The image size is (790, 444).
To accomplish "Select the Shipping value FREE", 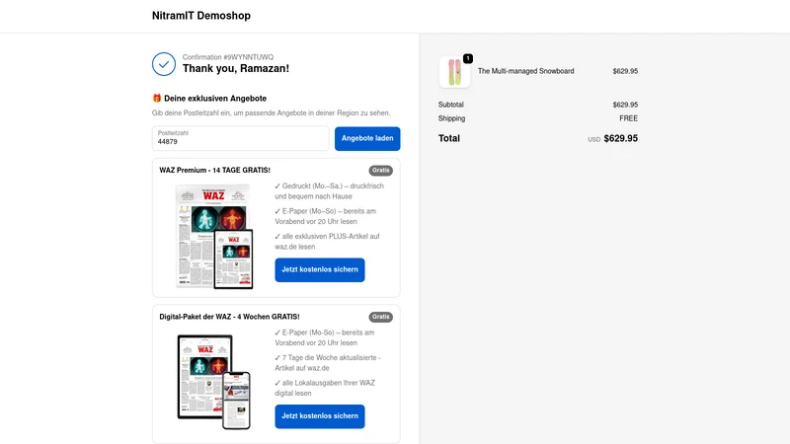I will [x=628, y=118].
